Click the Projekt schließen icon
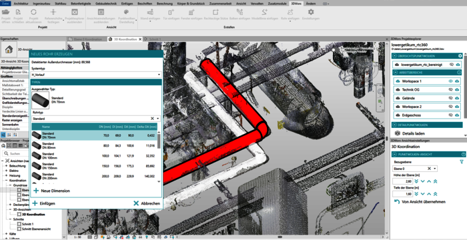Screen dimensions: 467x240 18,12
